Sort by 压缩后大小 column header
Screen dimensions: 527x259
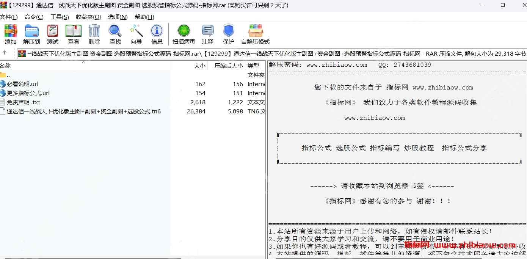(228, 66)
